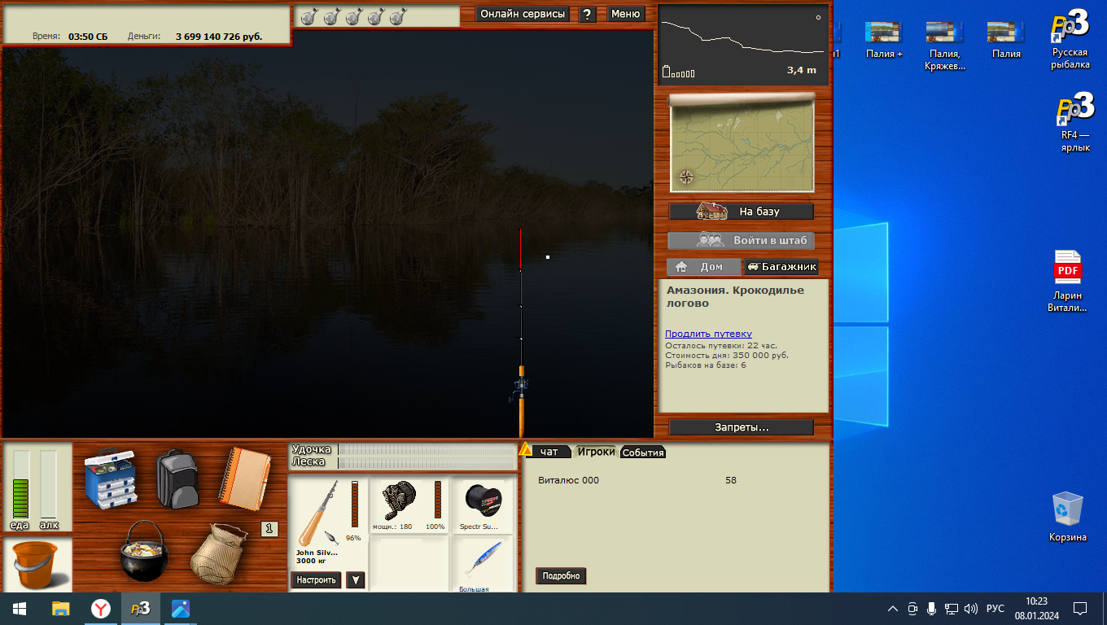The width and height of the screenshot is (1107, 625).
Task: Click the game time 03:50 СБ
Action: pyautogui.click(x=88, y=37)
